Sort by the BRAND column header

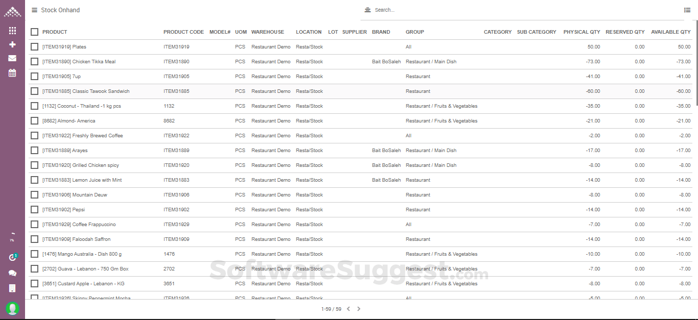click(x=381, y=32)
